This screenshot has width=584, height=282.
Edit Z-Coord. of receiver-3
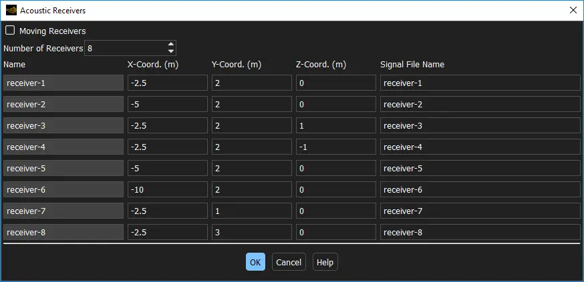pos(335,125)
